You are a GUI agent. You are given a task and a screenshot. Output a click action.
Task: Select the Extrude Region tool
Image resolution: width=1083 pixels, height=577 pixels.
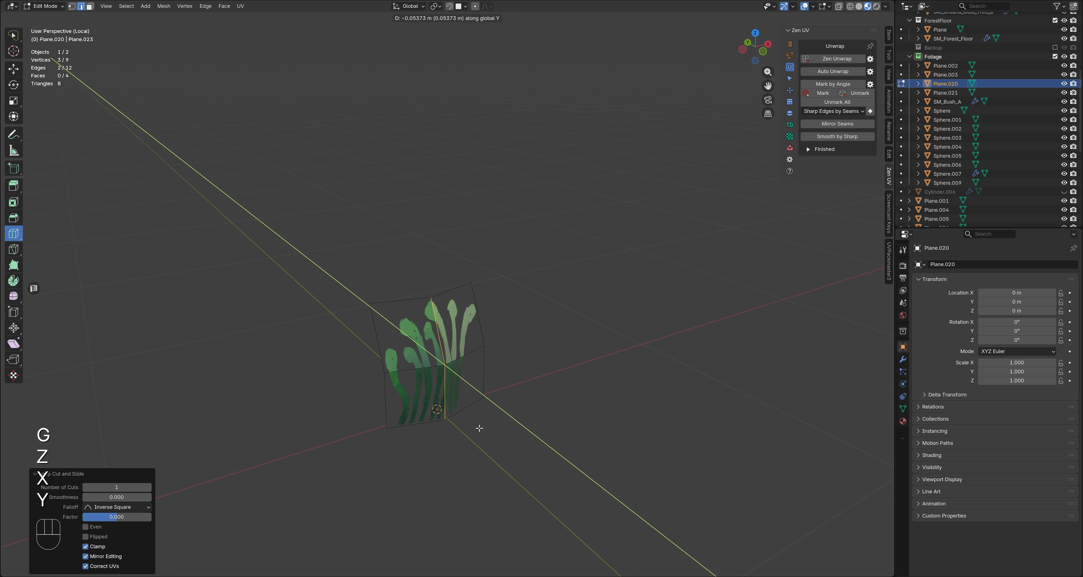click(14, 186)
